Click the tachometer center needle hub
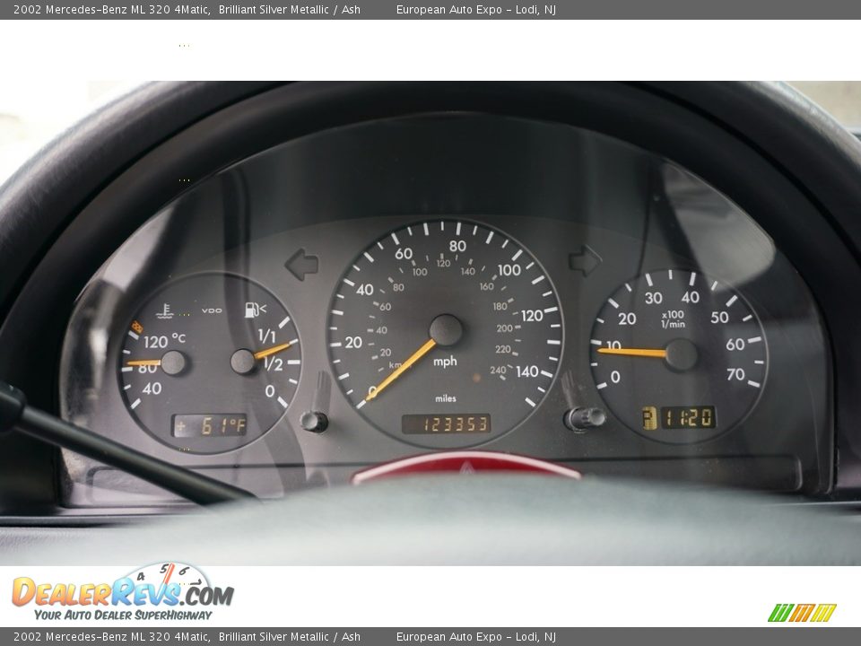This screenshot has height=646, width=861. pos(681,354)
